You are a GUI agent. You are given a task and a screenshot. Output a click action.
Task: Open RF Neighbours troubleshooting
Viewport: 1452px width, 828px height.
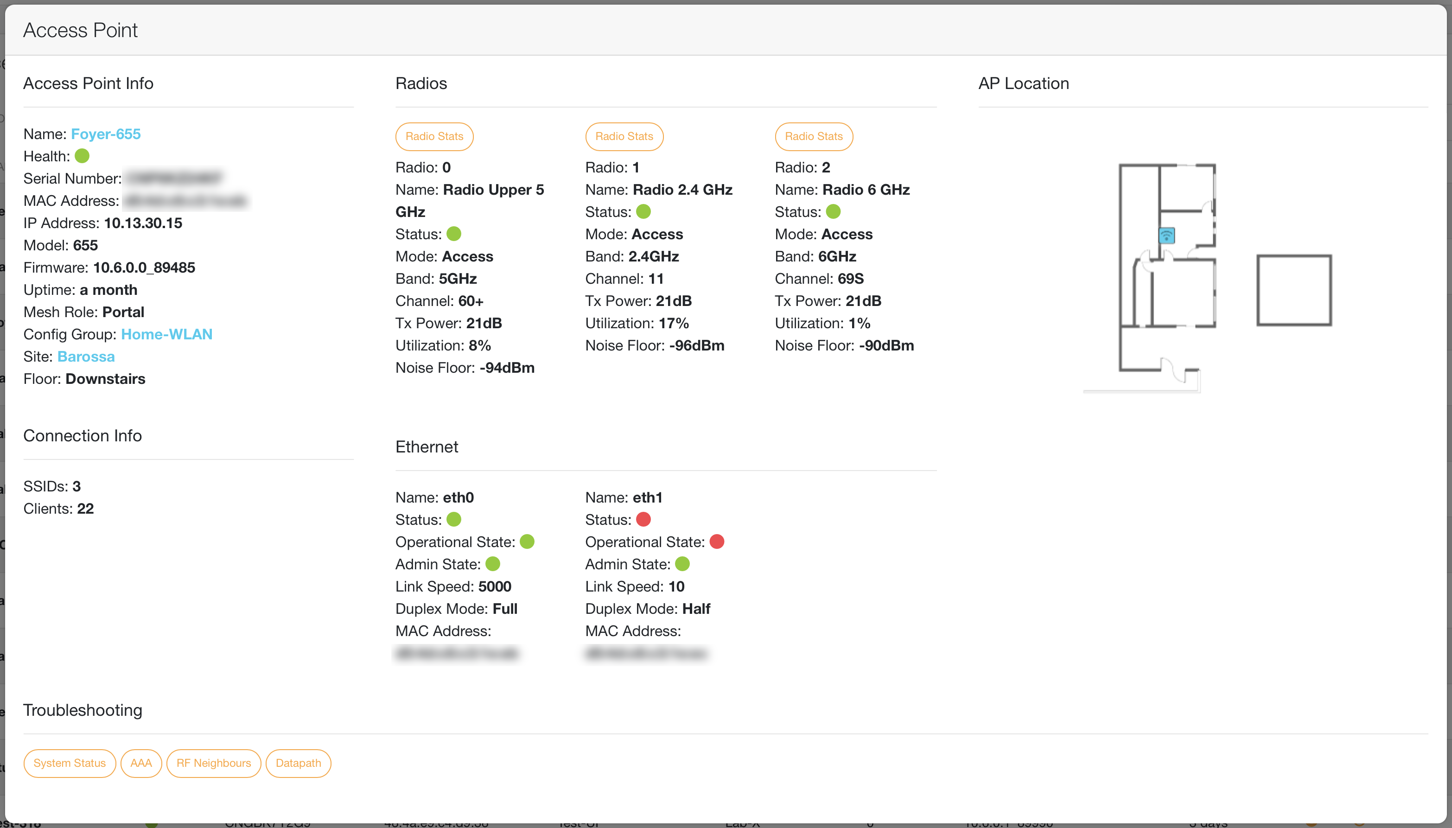tap(214, 763)
